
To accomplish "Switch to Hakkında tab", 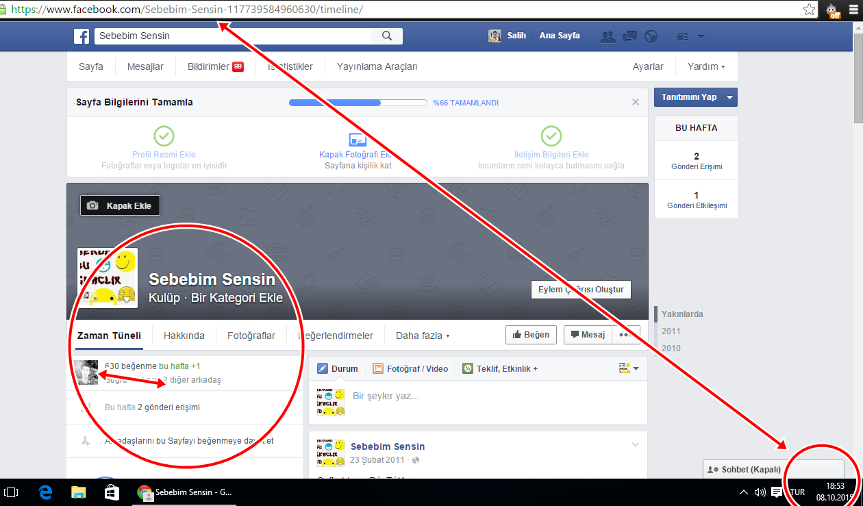I will pos(184,336).
